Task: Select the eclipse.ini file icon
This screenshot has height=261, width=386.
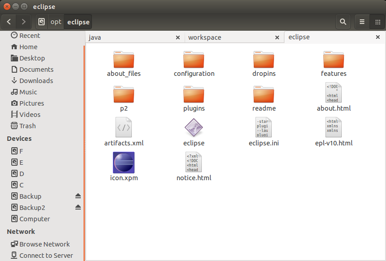Action: [x=264, y=127]
